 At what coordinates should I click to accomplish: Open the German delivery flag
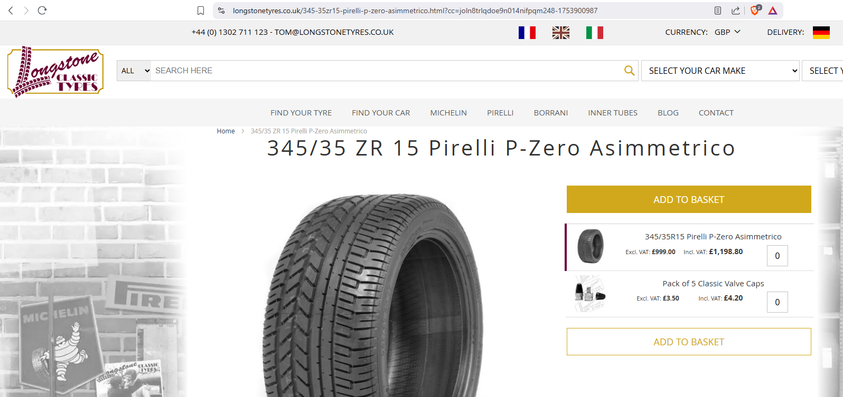821,33
